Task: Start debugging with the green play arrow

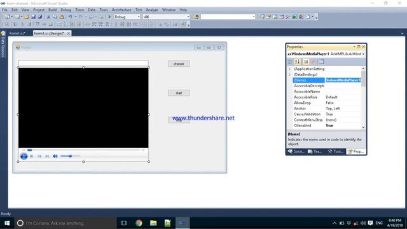Action: point(109,17)
